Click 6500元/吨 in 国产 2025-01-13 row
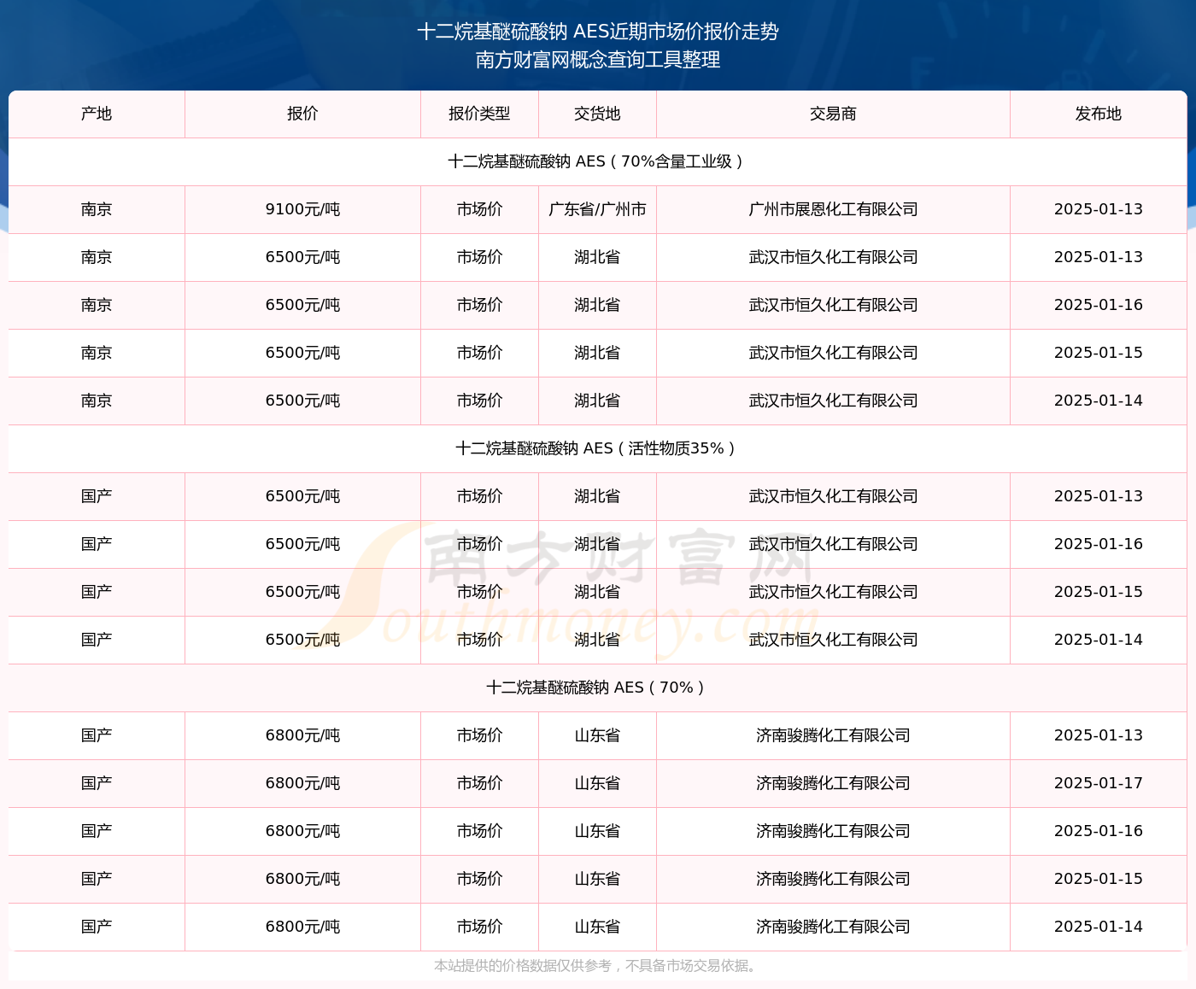 point(302,496)
